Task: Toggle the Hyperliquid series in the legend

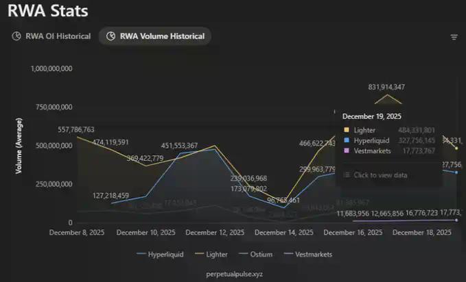Action: (x=160, y=254)
